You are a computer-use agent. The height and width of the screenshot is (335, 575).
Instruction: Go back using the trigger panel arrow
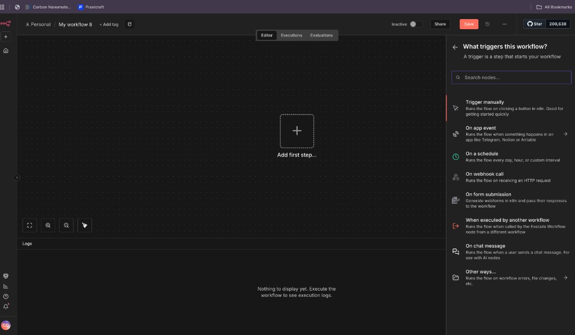pos(455,47)
